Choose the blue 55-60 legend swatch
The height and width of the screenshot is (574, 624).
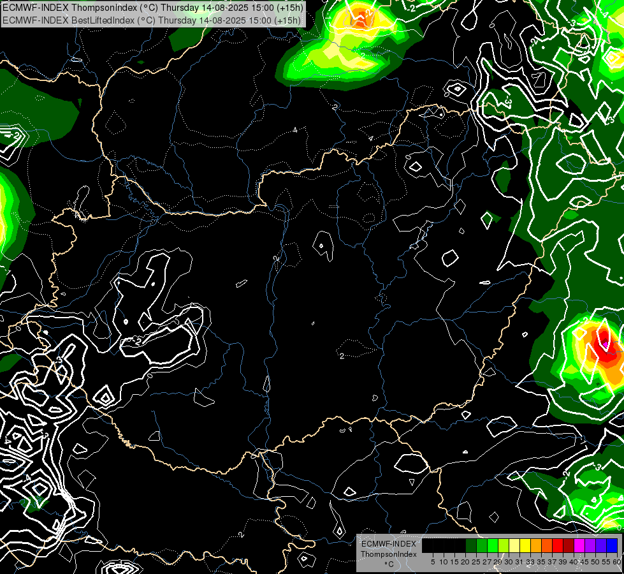[612, 545]
